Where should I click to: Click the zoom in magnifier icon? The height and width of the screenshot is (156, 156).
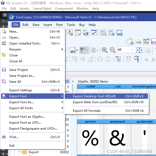[105, 50]
